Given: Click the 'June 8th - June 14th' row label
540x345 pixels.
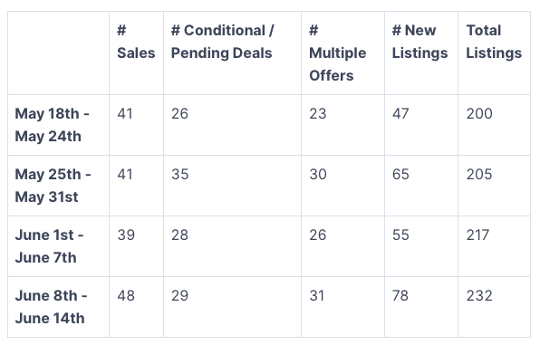Looking at the screenshot, I should 51,307.
